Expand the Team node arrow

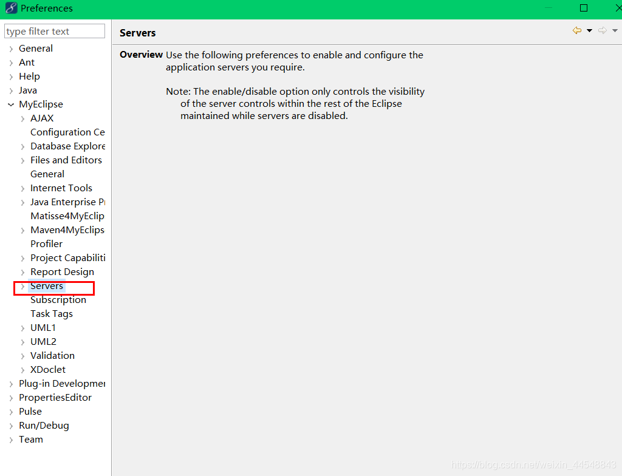point(11,440)
